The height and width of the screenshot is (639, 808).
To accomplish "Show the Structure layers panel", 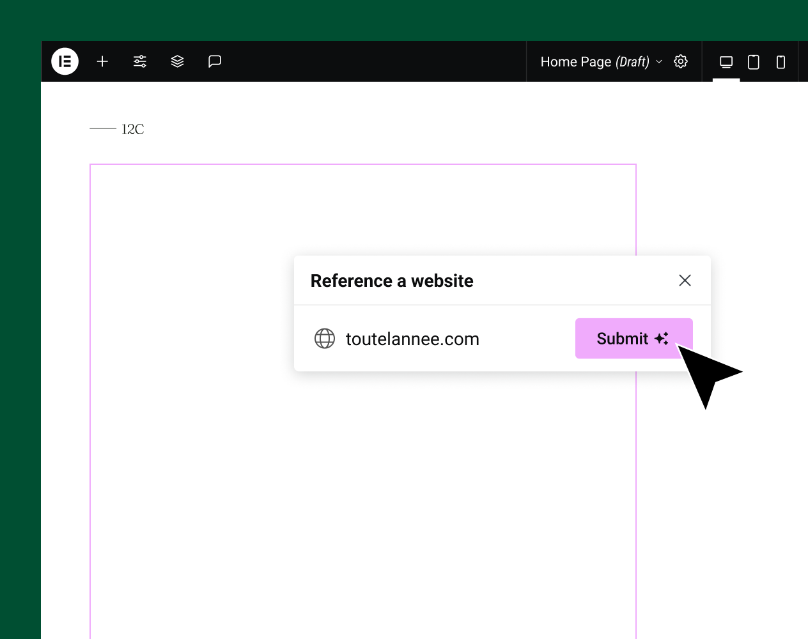I will 178,61.
